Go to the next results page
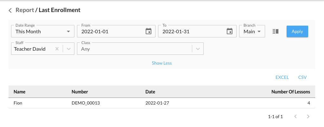Viewport: 324px width, 127px height. click(x=308, y=117)
